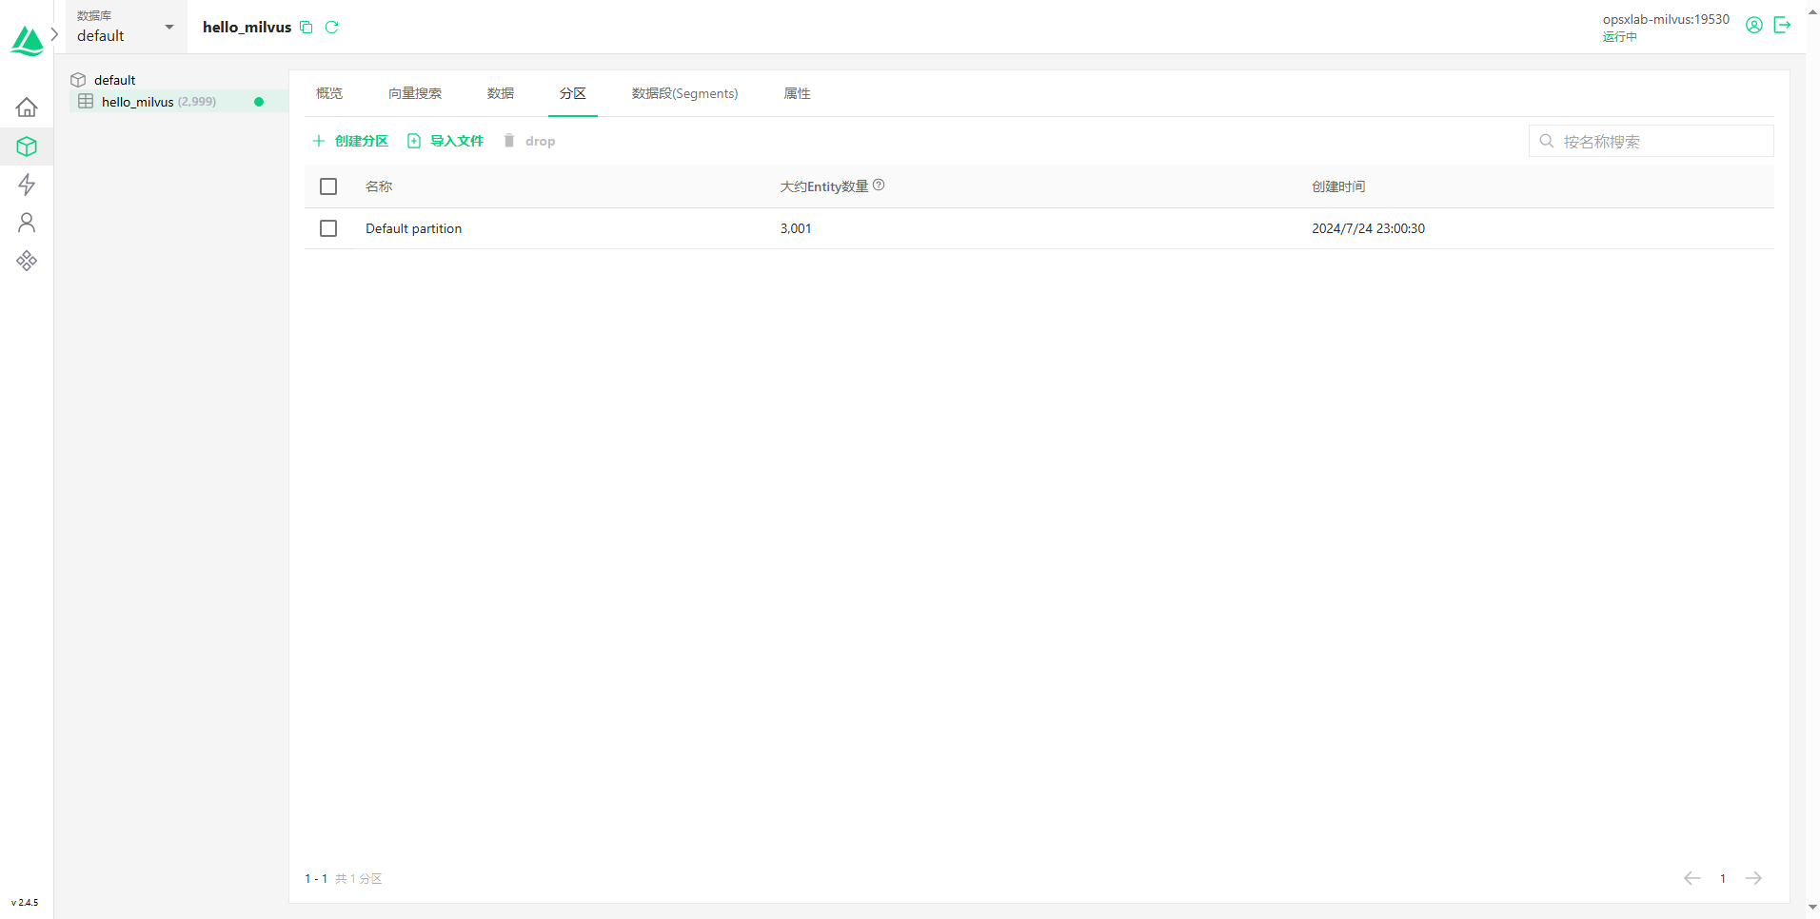This screenshot has height=919, width=1820.
Task: Click Default partition name cell
Action: point(414,228)
